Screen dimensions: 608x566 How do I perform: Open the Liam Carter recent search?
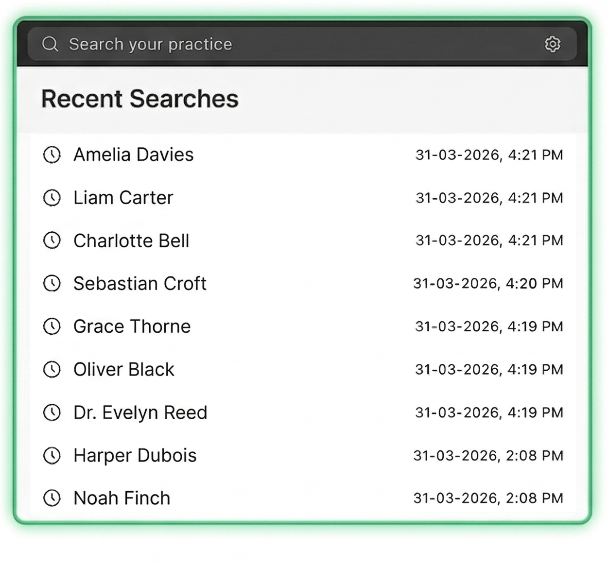pyautogui.click(x=123, y=198)
